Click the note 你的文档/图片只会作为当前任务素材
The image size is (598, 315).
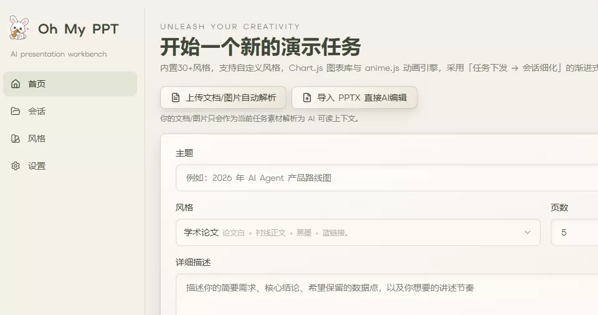pyautogui.click(x=260, y=119)
